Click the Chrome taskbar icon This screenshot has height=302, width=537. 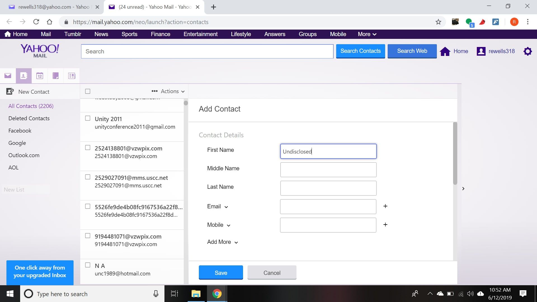coord(217,294)
